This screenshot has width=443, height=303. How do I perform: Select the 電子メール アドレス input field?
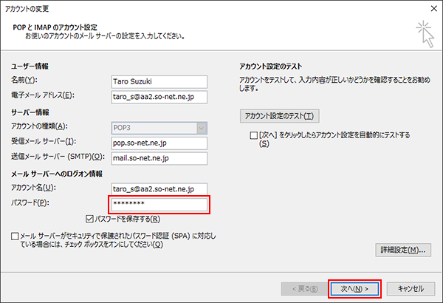pyautogui.click(x=157, y=96)
